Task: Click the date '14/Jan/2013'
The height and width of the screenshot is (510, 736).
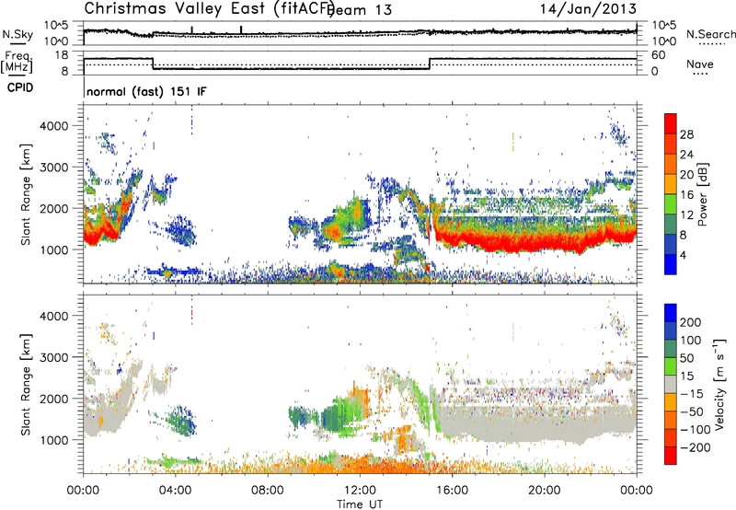Action: (x=588, y=9)
